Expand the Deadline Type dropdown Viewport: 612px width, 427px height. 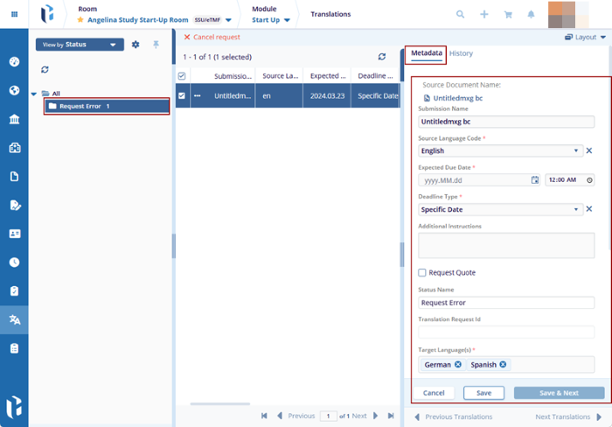click(x=576, y=209)
